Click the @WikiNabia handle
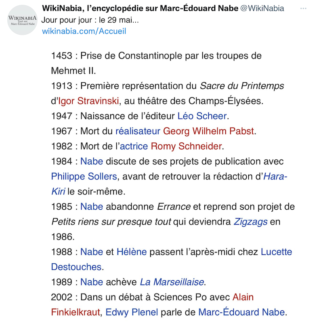 [x=262, y=8]
